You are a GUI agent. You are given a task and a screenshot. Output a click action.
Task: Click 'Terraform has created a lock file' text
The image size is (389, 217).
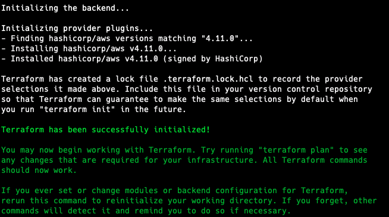pyautogui.click(x=80, y=79)
